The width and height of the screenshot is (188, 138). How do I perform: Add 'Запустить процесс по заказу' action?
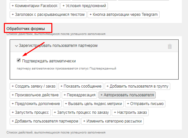pos(81,112)
